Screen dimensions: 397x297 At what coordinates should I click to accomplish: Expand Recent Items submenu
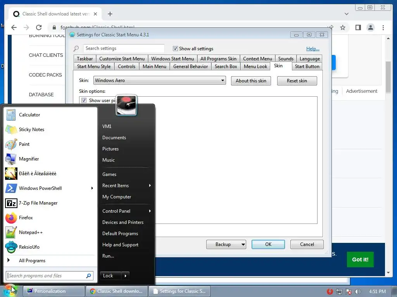pyautogui.click(x=150, y=186)
